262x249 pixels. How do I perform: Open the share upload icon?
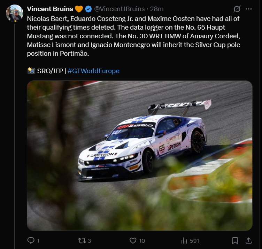click(249, 241)
